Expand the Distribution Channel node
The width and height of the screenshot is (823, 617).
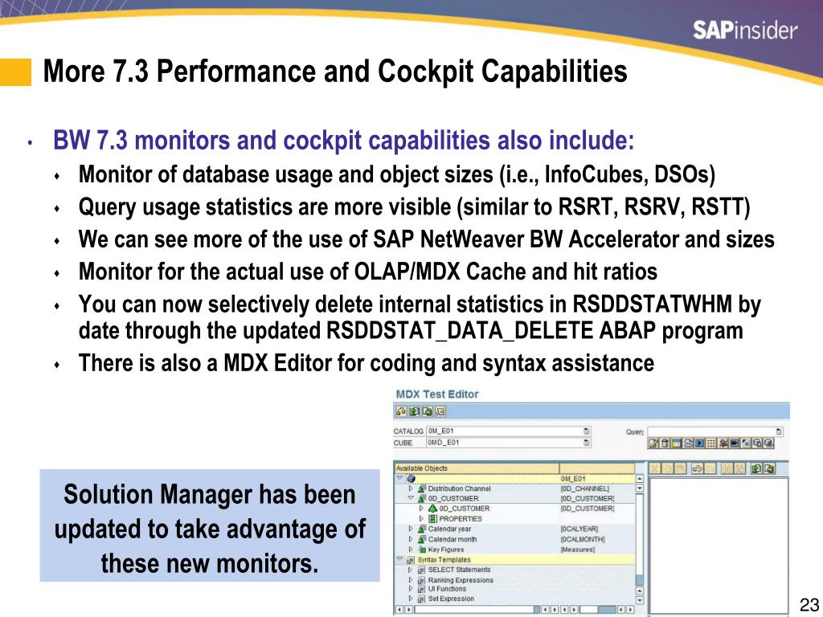(411, 488)
